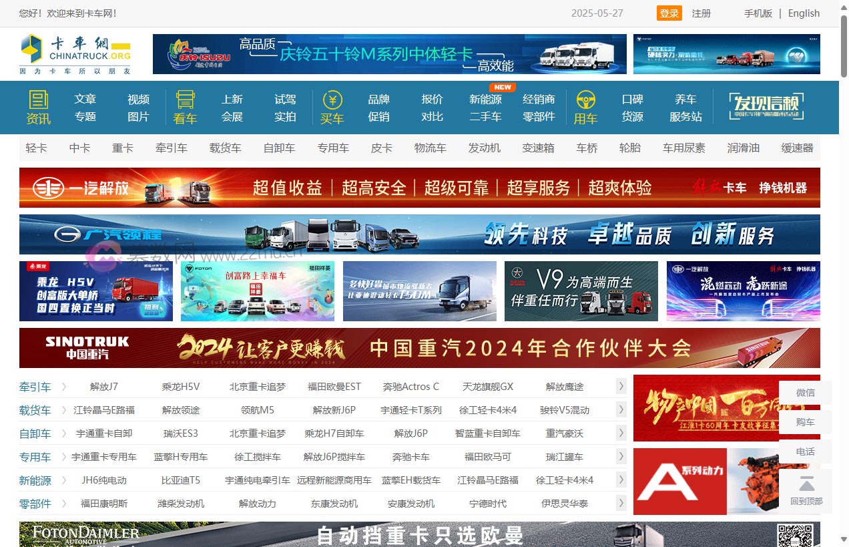Switch site language to English
The height and width of the screenshot is (547, 849).
pos(804,13)
